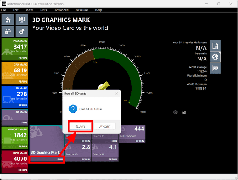Click the cloud baseline upload icon
The width and height of the screenshot is (238, 180).
(8, 31)
